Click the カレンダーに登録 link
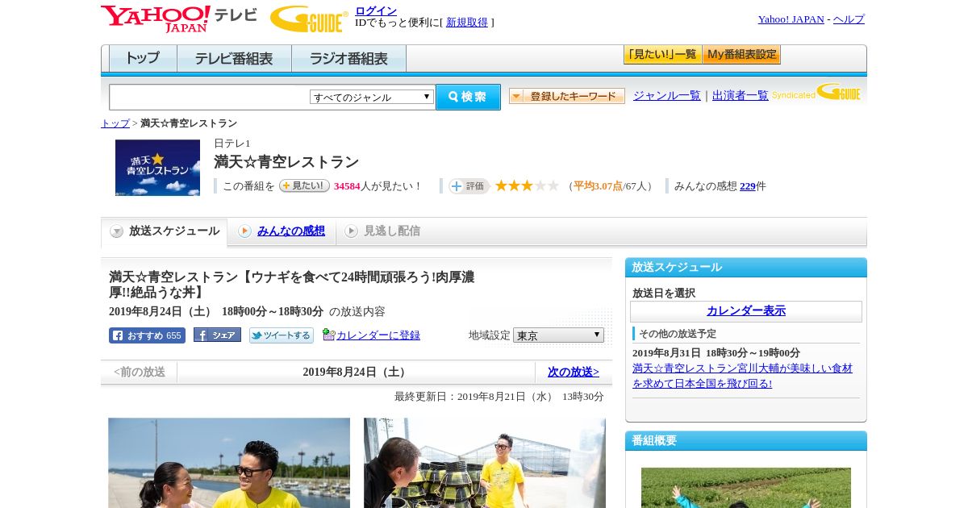The width and height of the screenshot is (968, 508). [378, 335]
